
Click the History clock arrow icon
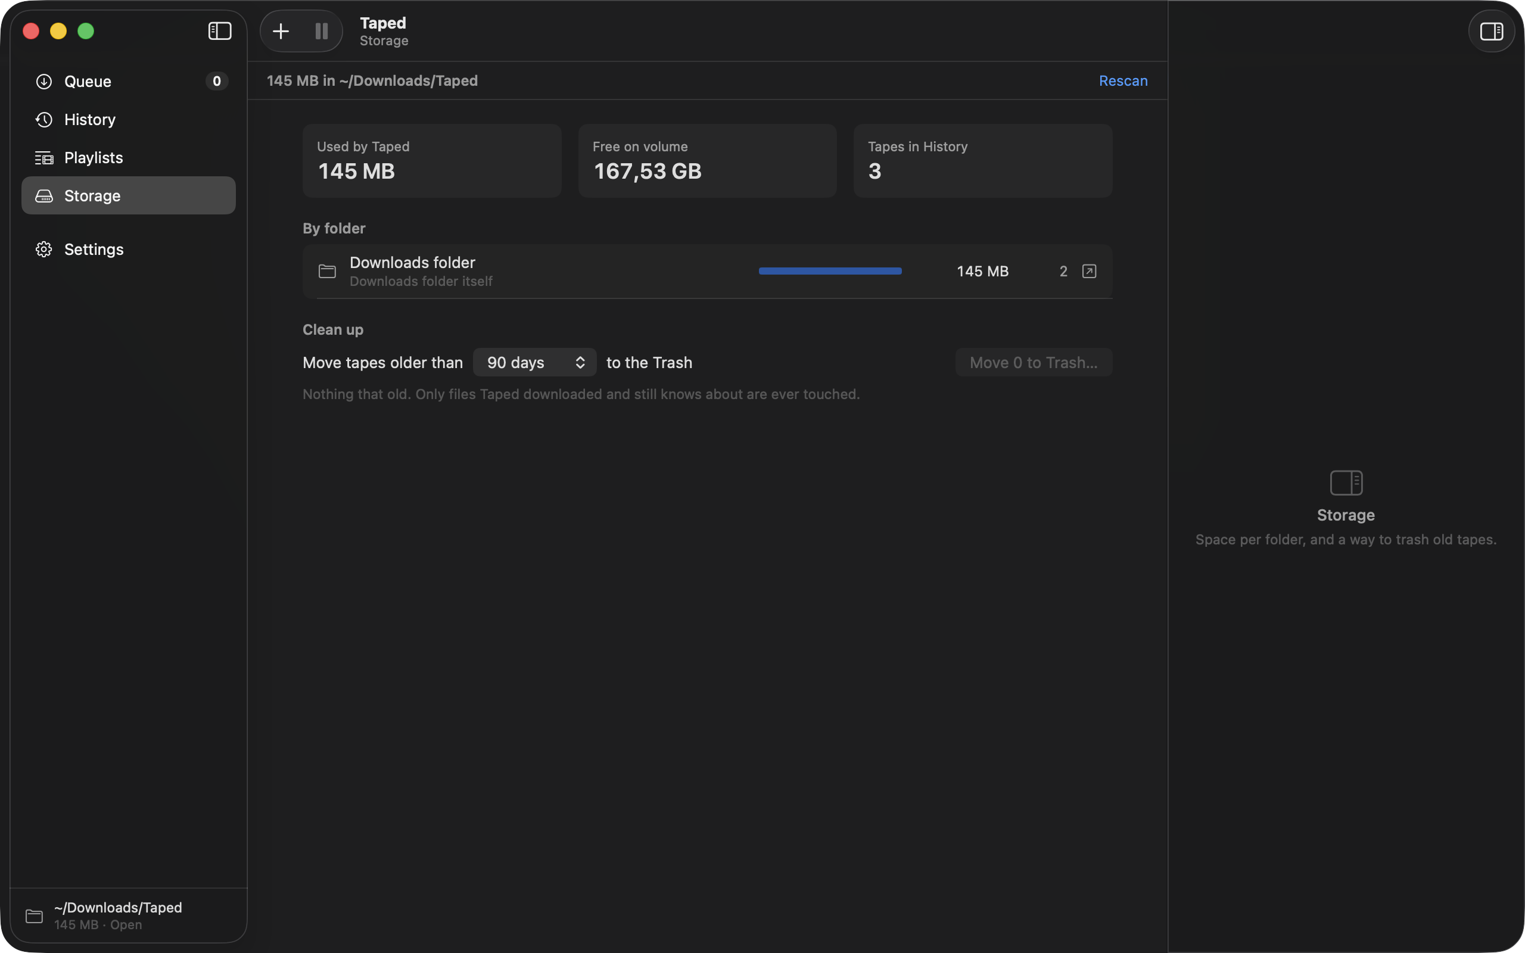[x=43, y=119]
